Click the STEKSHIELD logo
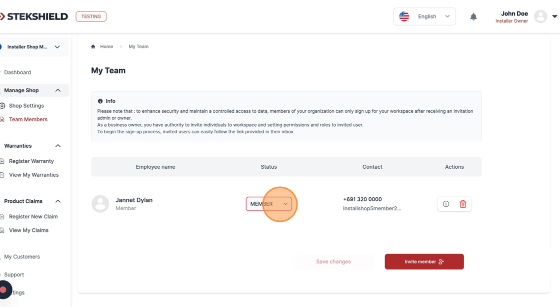 tap(35, 17)
